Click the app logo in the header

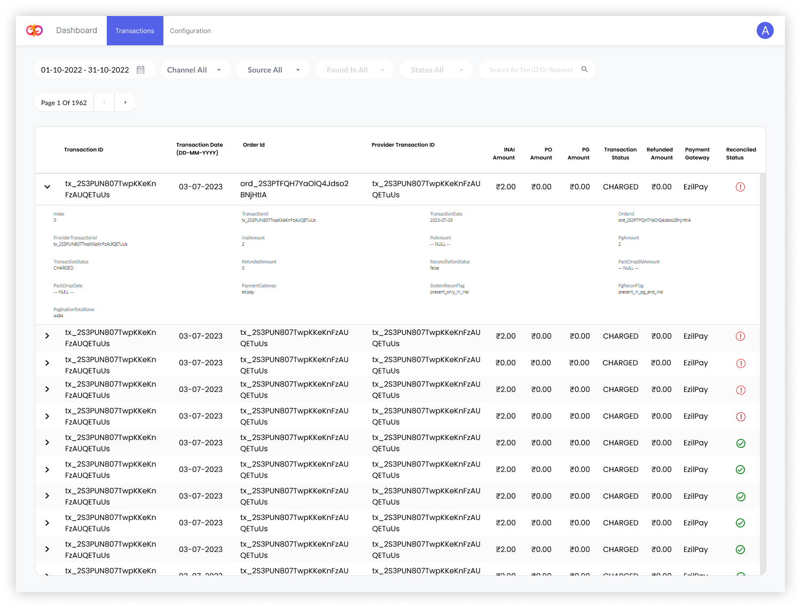pos(34,30)
